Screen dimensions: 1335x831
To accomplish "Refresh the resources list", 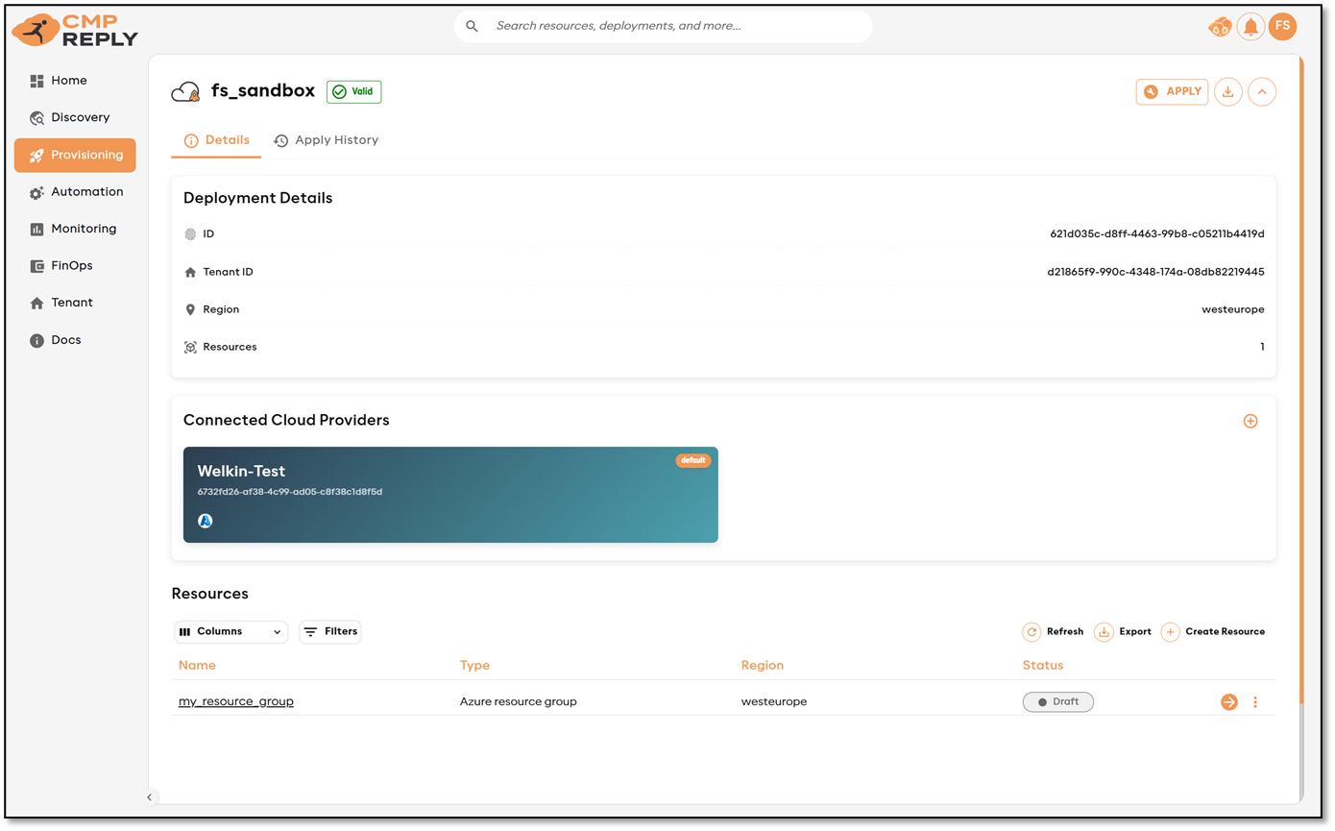I will pos(1053,631).
